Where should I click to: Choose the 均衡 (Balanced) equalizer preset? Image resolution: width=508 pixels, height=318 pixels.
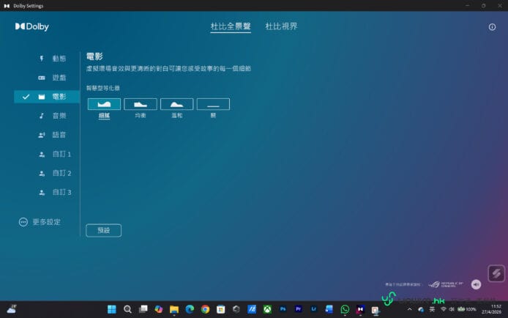pos(141,104)
